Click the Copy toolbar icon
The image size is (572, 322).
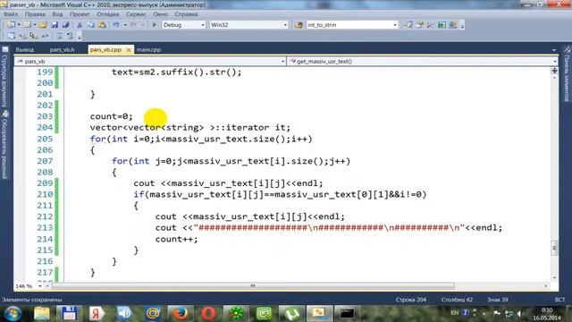(x=90, y=25)
